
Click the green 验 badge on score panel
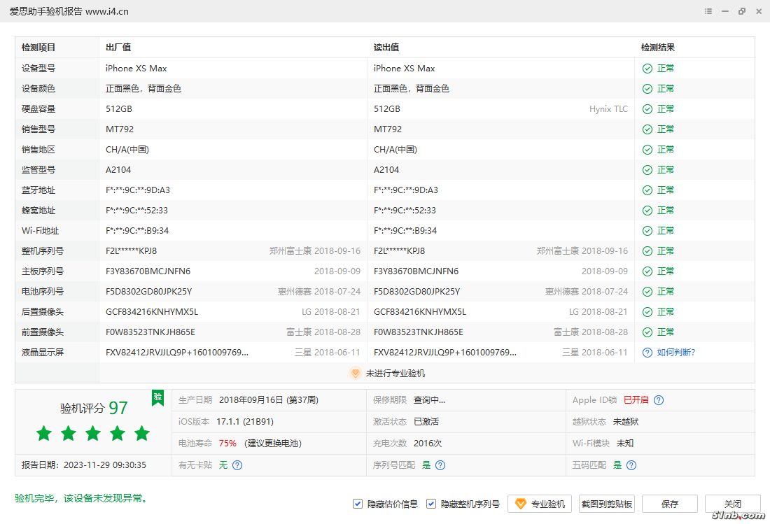point(158,397)
